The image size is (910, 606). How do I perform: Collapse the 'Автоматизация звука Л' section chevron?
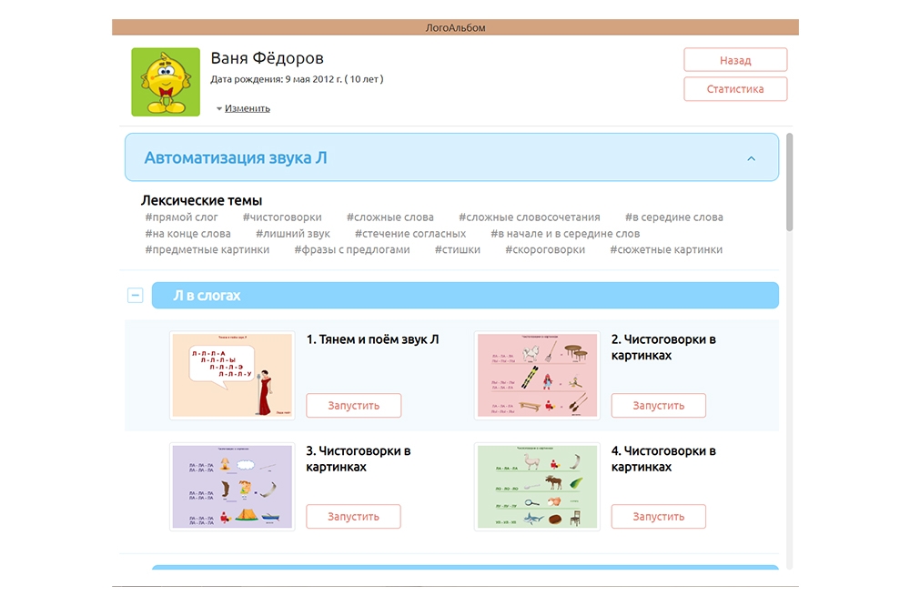point(751,158)
